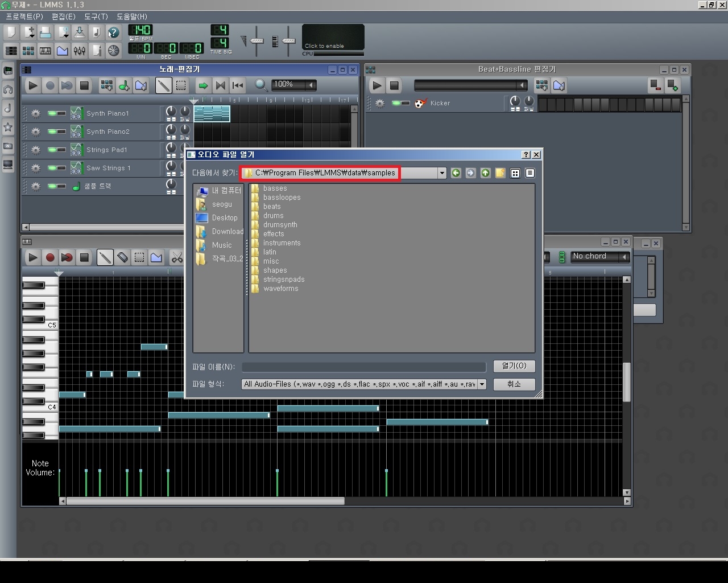Open Synth Piano1 track gear menu
Viewport: 728px width, 583px height.
point(36,113)
